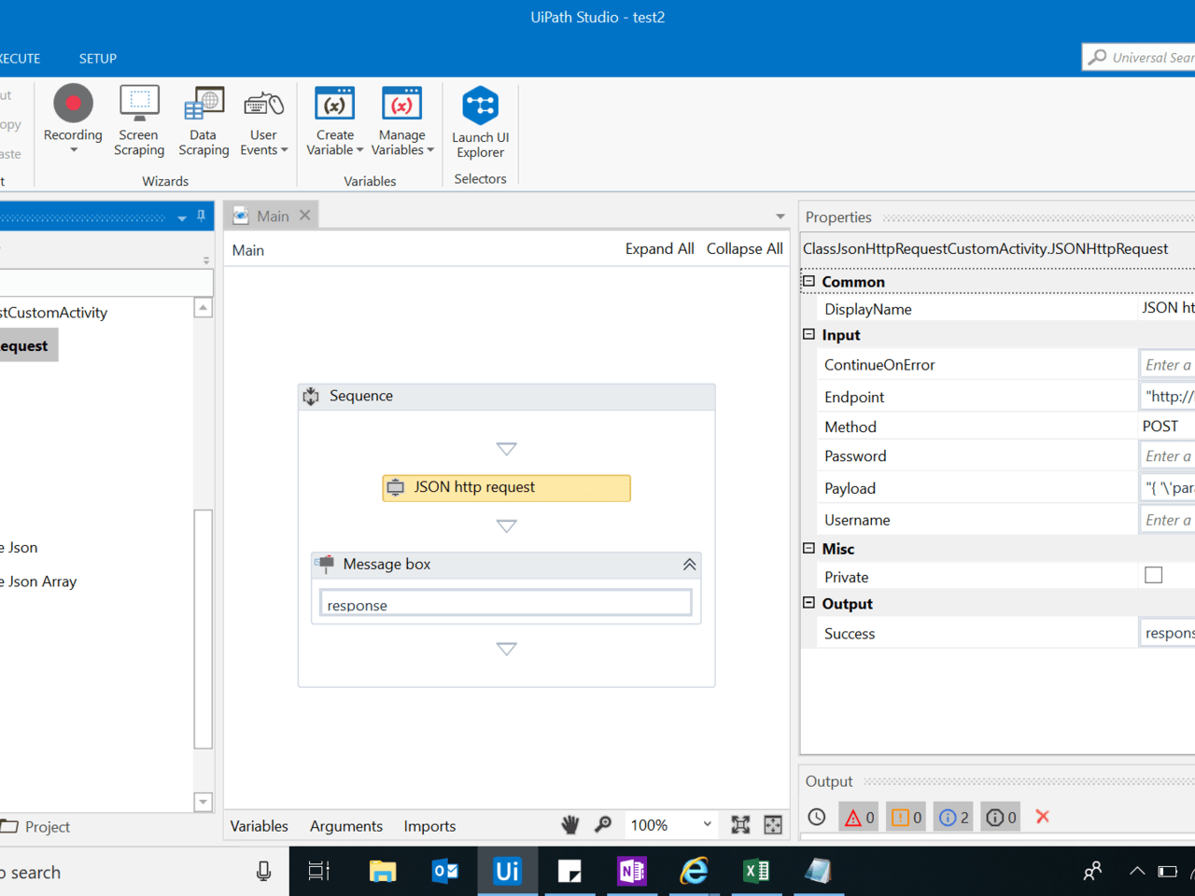
Task: Clear the Output panel with red X
Action: click(x=1043, y=817)
